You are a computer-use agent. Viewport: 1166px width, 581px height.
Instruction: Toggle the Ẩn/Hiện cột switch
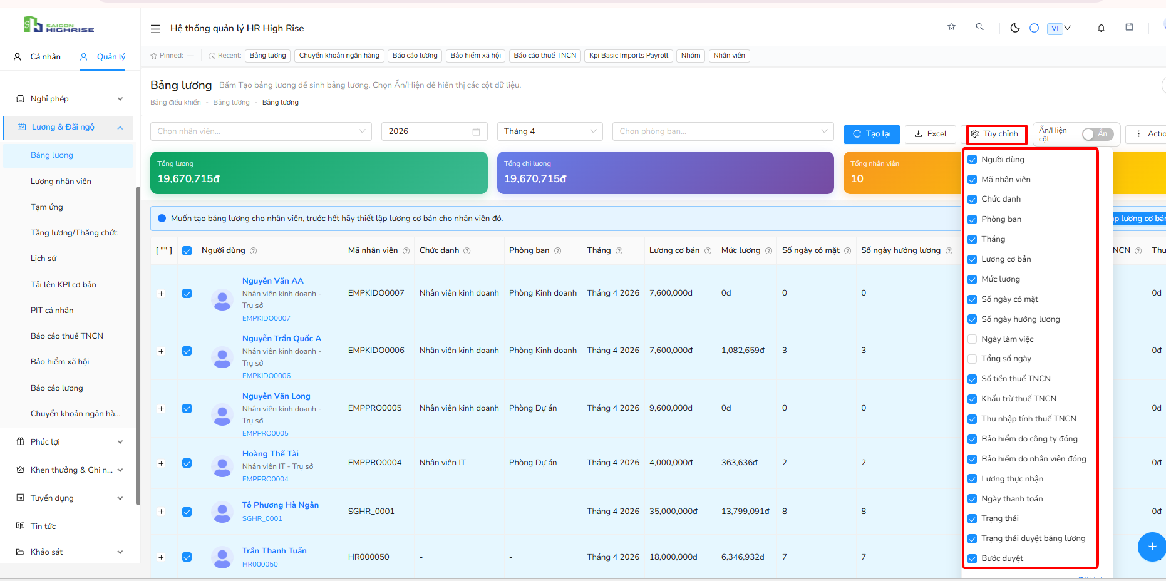pos(1097,134)
